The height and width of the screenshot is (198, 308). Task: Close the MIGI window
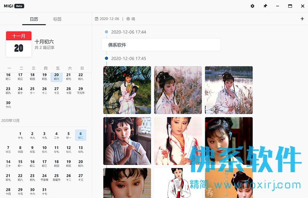(302, 6)
